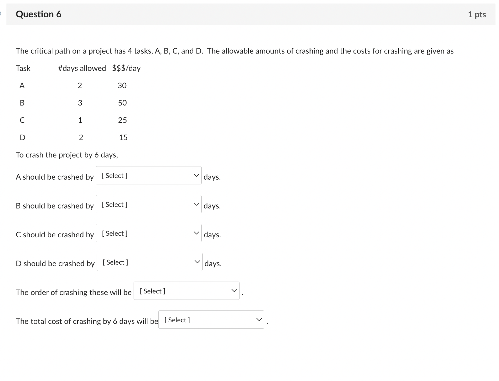
Task: Open the crash days dropdown for task B
Action: 148,204
